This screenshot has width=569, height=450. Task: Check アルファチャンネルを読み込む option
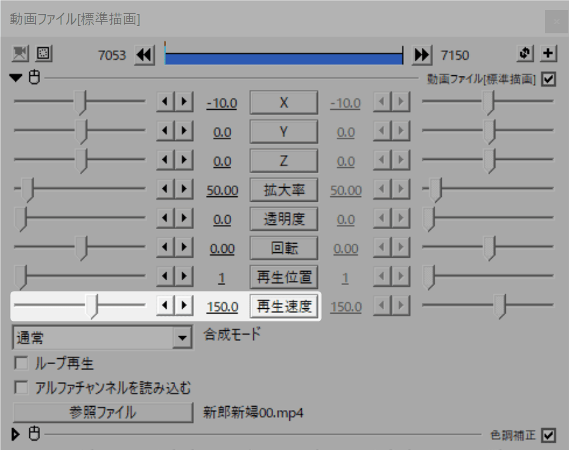pos(21,387)
